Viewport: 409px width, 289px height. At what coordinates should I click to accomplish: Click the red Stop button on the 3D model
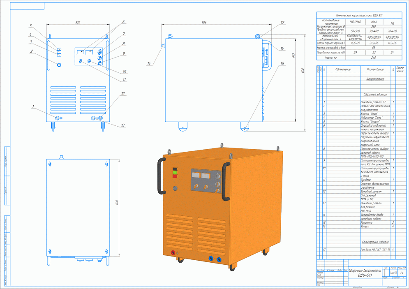tap(175, 176)
